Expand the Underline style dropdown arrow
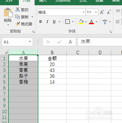The image size is (122, 123). (x=59, y=22)
